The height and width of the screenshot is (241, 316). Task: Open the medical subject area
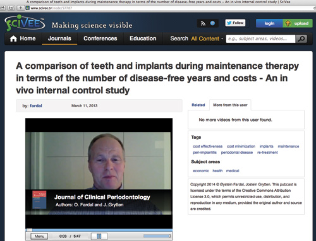[x=233, y=171]
